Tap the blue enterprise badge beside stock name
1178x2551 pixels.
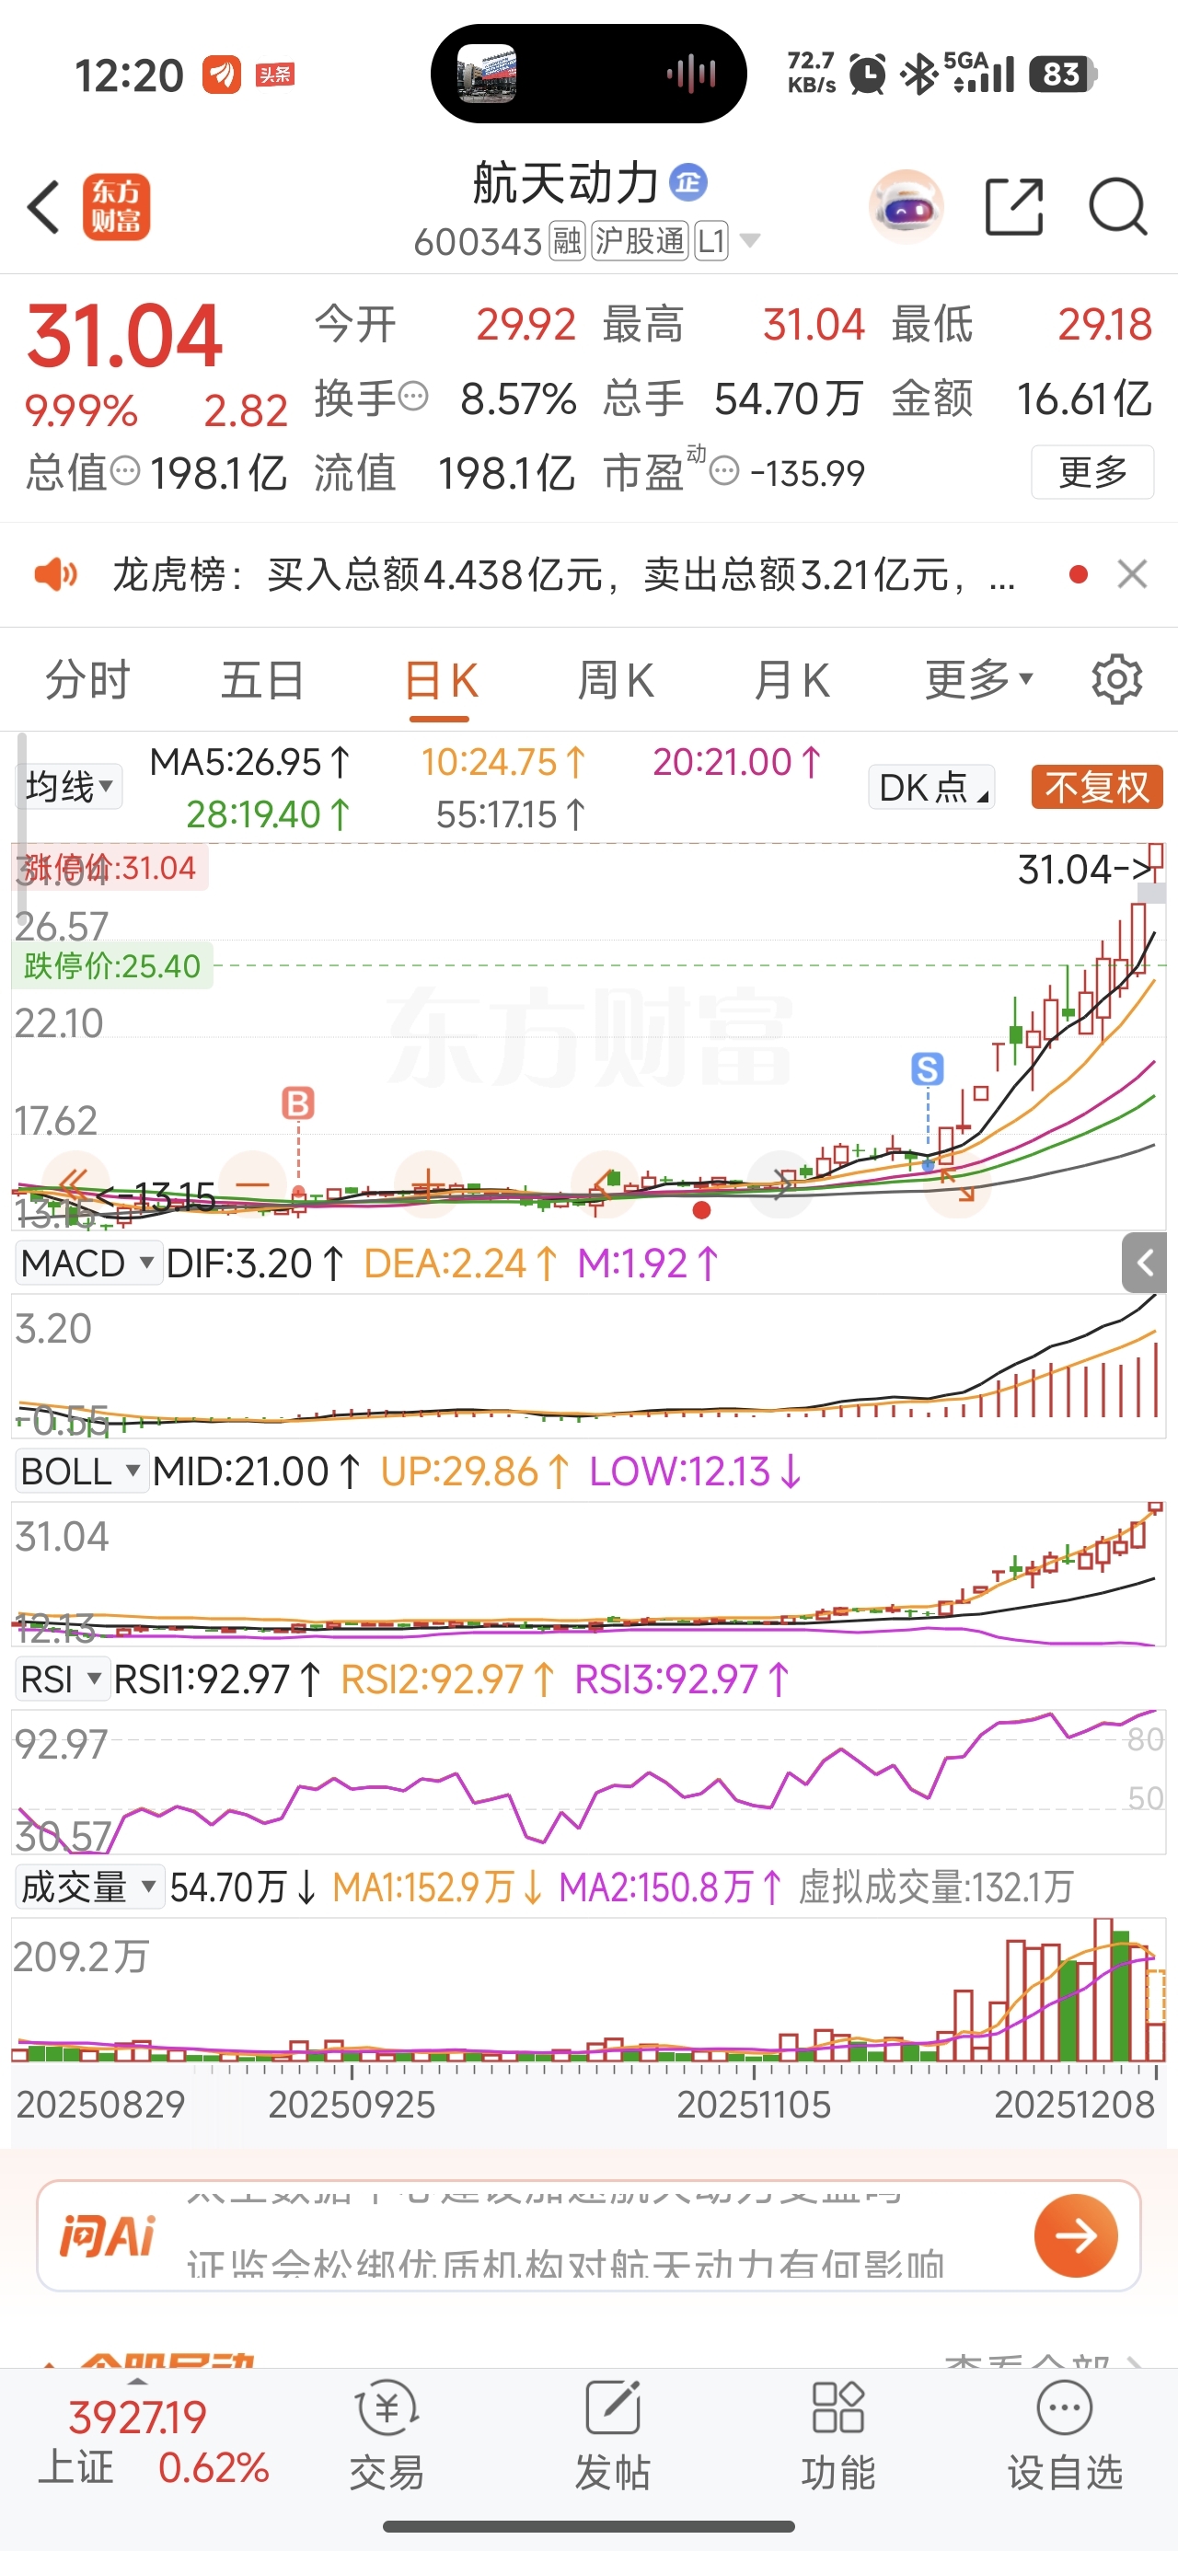tap(687, 182)
